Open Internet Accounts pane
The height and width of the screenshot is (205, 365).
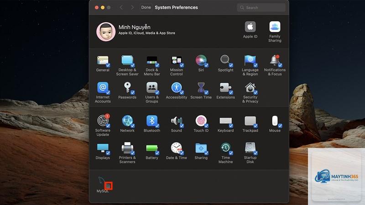pyautogui.click(x=103, y=88)
